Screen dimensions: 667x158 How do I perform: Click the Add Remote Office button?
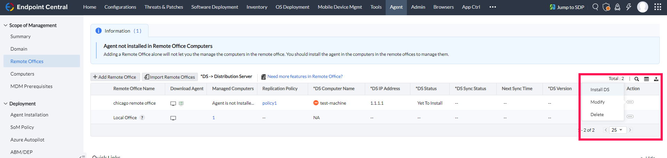pos(115,77)
